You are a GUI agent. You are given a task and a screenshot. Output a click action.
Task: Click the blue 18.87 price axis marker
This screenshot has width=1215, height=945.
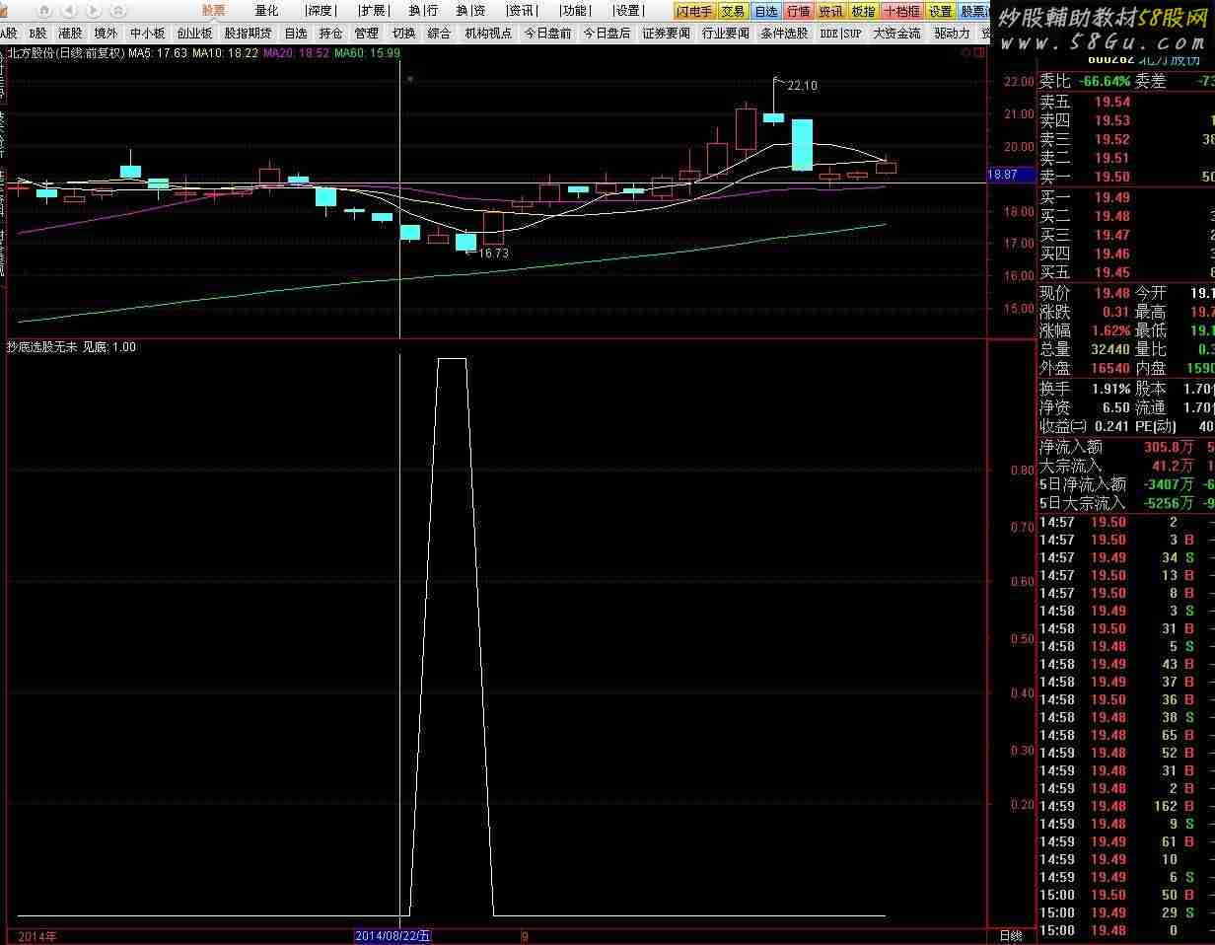1012,175
